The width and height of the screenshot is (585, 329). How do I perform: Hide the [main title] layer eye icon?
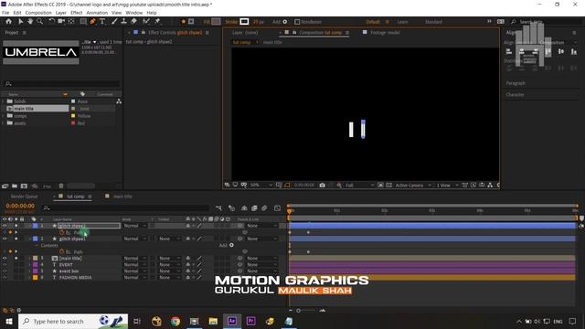(x=5, y=258)
